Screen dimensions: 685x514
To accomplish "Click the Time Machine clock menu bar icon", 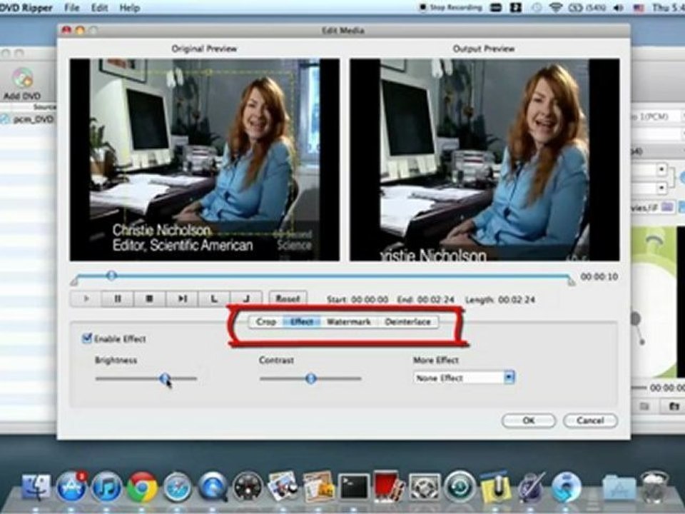I will [x=536, y=7].
